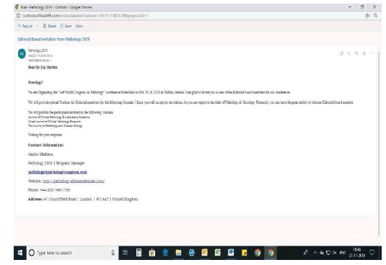Click the bookmark/install icon in address bar

point(367,16)
